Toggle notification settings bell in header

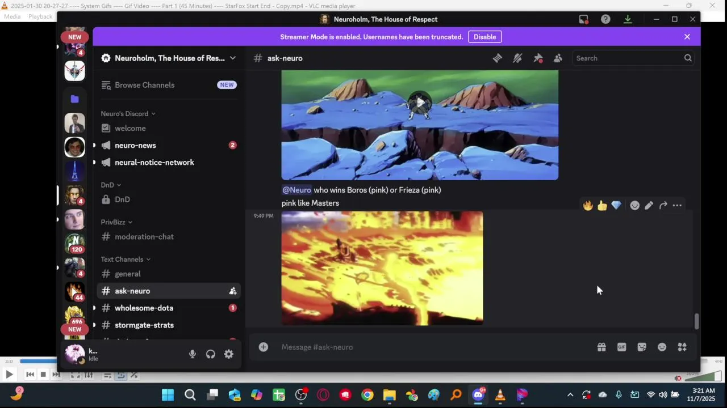pos(517,58)
